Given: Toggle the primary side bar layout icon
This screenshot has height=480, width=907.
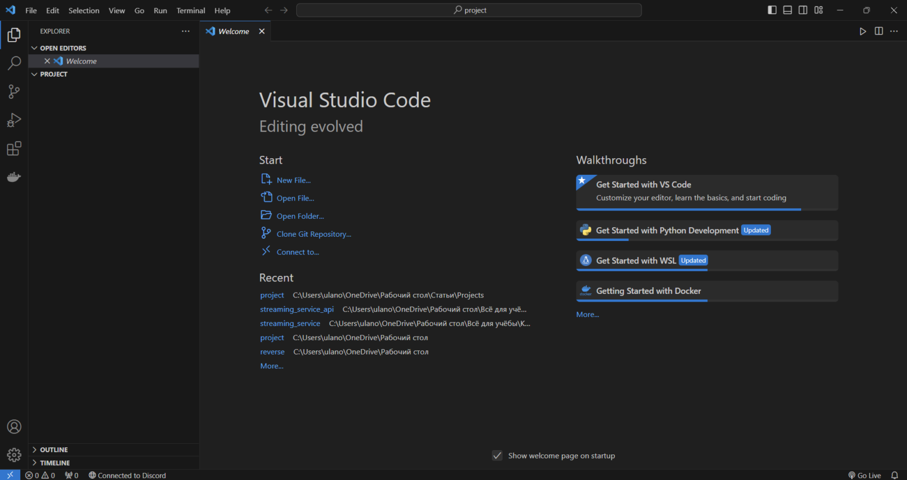Looking at the screenshot, I should (772, 10).
